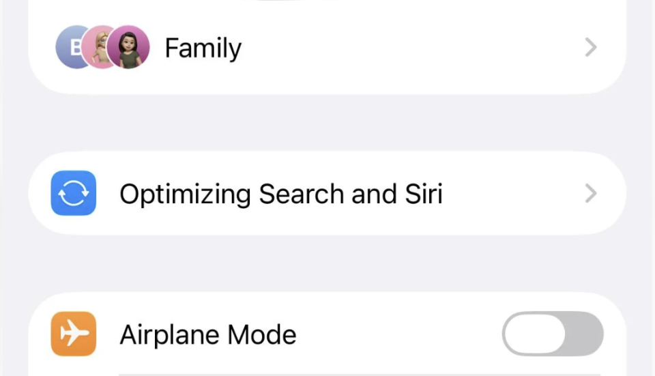This screenshot has width=655, height=376.
Task: Tap the "Optimizing Search and Siri" text
Action: 281,194
